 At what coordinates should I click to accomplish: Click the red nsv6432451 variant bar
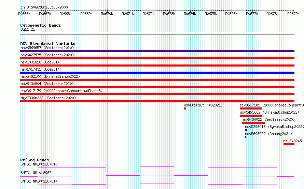(x=289, y=144)
